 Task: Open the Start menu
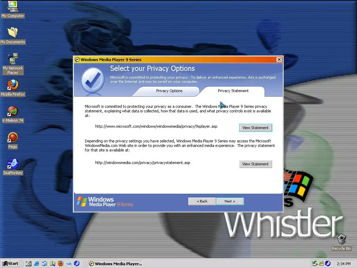10,263
